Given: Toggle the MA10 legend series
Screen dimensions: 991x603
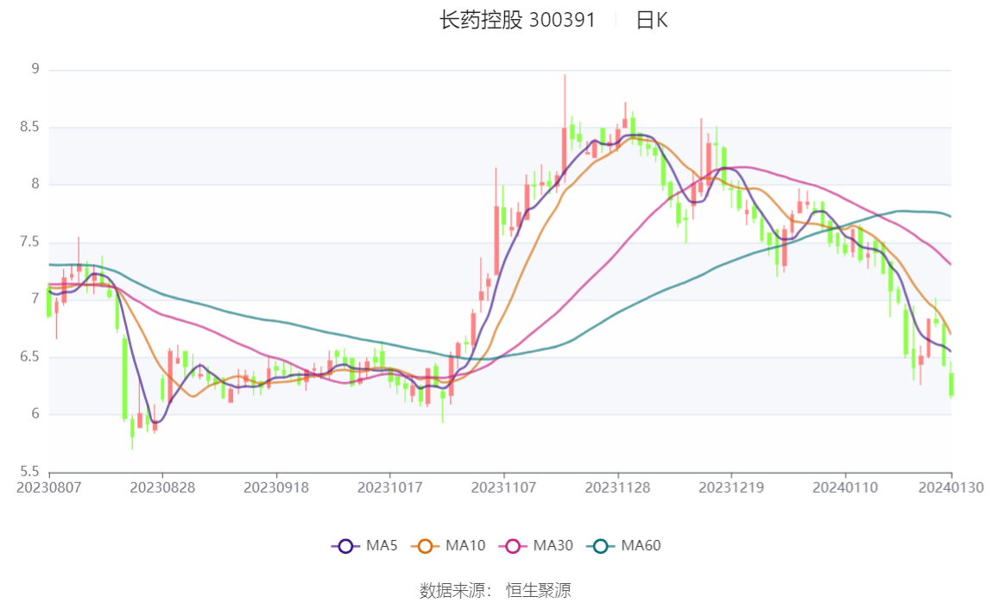Looking at the screenshot, I should (448, 545).
